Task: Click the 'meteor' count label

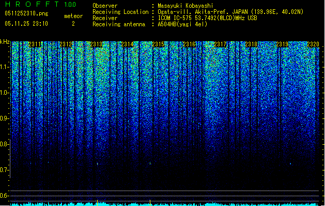Action: (x=73, y=16)
